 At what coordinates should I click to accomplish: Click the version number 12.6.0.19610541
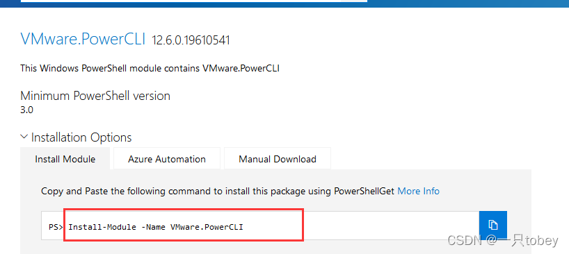[191, 40]
